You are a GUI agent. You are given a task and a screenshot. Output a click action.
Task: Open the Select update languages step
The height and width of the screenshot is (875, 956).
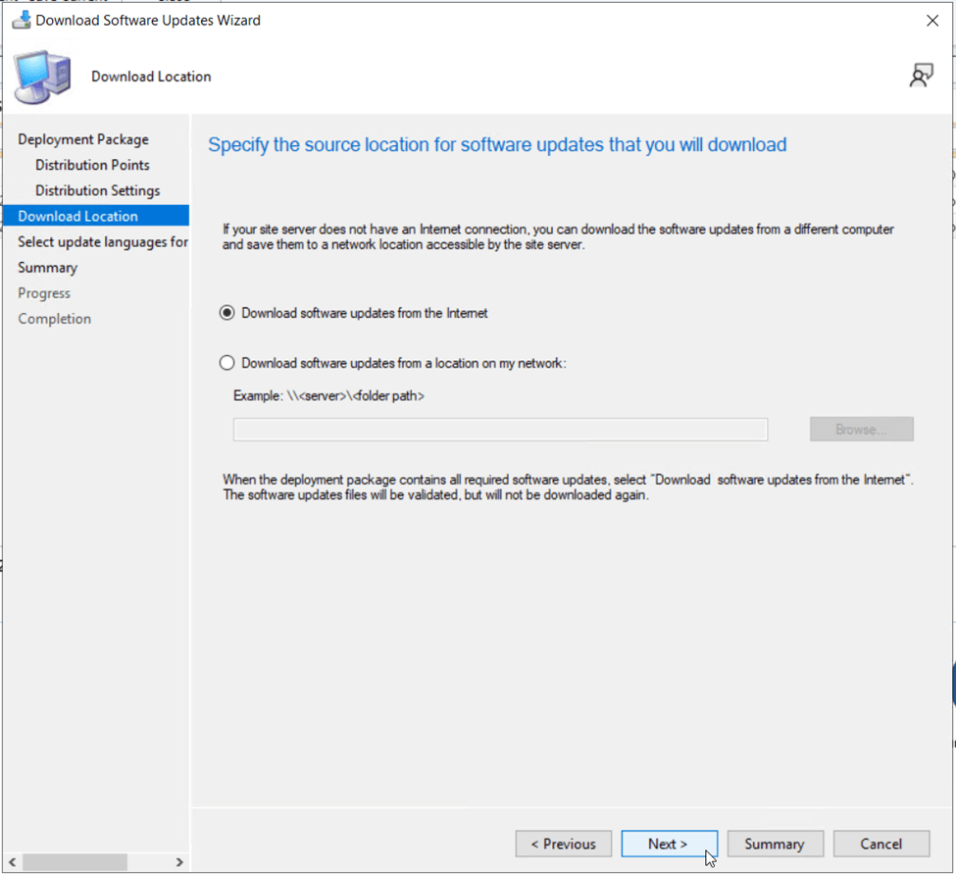[103, 241]
